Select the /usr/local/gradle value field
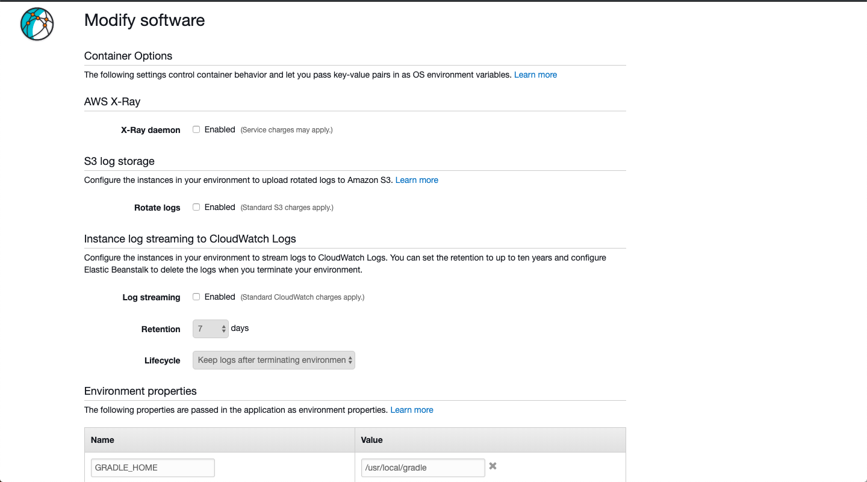Screen dimensions: 867x482 click(423, 468)
